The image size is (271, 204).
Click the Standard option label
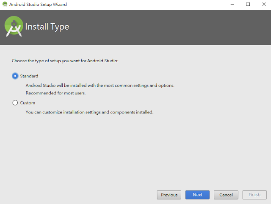(x=29, y=76)
